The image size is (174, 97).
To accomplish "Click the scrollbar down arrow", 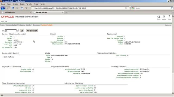I will [x=173, y=92].
